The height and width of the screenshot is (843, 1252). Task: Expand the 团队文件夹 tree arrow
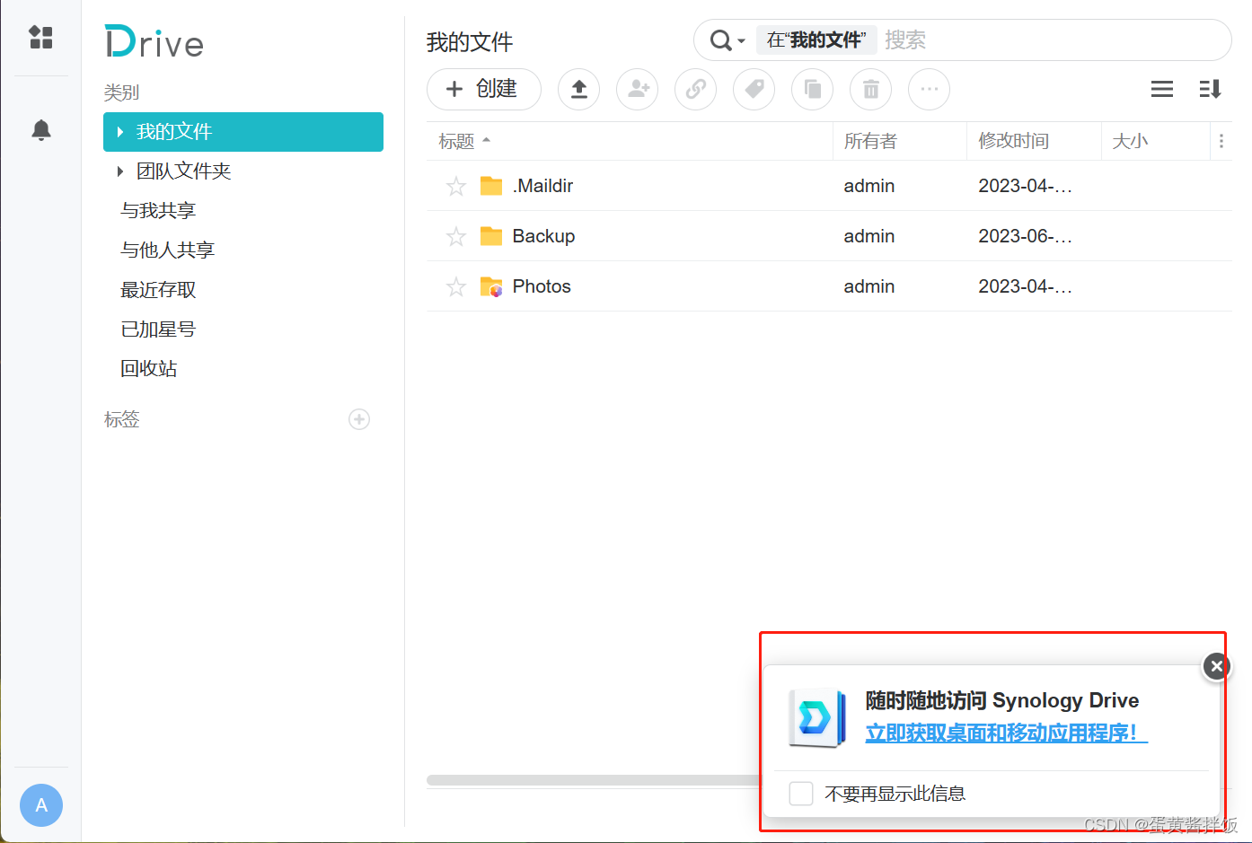[x=120, y=171]
